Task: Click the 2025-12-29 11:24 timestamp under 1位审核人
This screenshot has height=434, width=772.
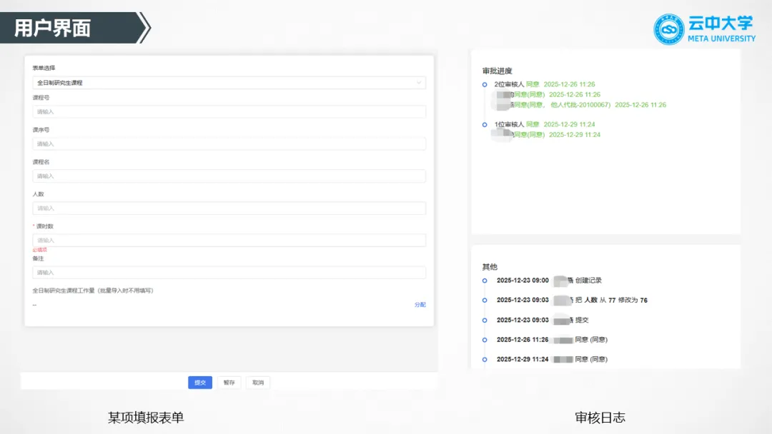Action: tap(575, 135)
